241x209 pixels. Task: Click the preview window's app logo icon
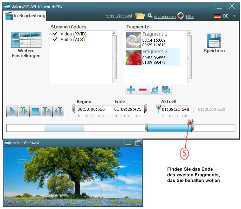coord(8,143)
